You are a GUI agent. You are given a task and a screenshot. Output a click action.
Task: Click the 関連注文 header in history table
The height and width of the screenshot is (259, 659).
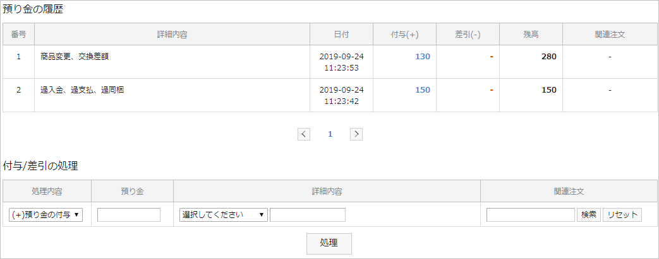click(x=610, y=35)
